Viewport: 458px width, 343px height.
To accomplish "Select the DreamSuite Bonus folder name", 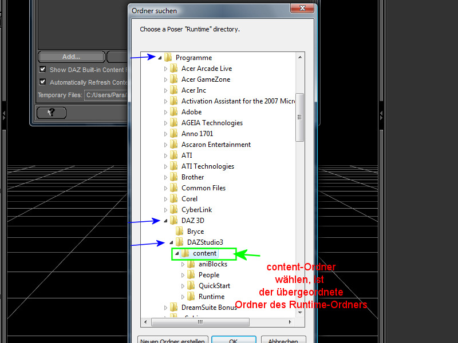I will [x=209, y=308].
